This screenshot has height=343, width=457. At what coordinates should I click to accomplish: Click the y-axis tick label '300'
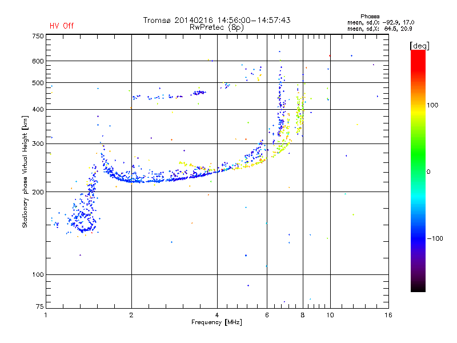pyautogui.click(x=38, y=143)
